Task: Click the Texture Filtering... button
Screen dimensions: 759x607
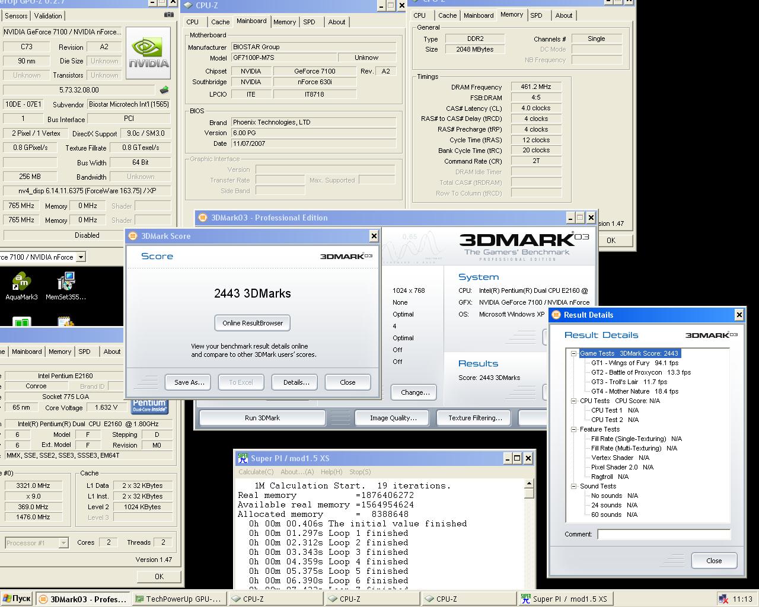Action: coord(475,418)
